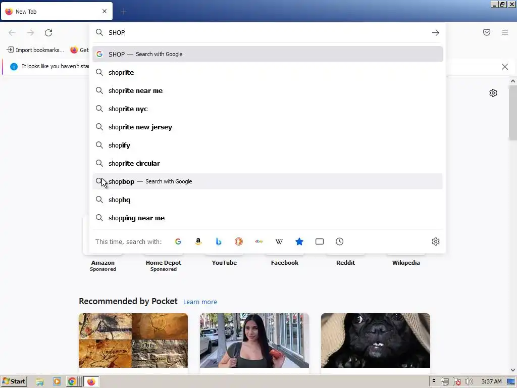Save to Pocket icon in toolbar
Screen dimensions: 517x388
[x=487, y=32]
